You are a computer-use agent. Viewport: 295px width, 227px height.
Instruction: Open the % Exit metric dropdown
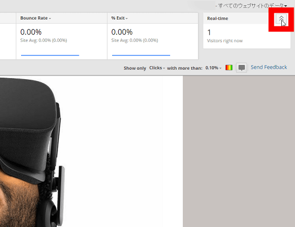(x=120, y=18)
